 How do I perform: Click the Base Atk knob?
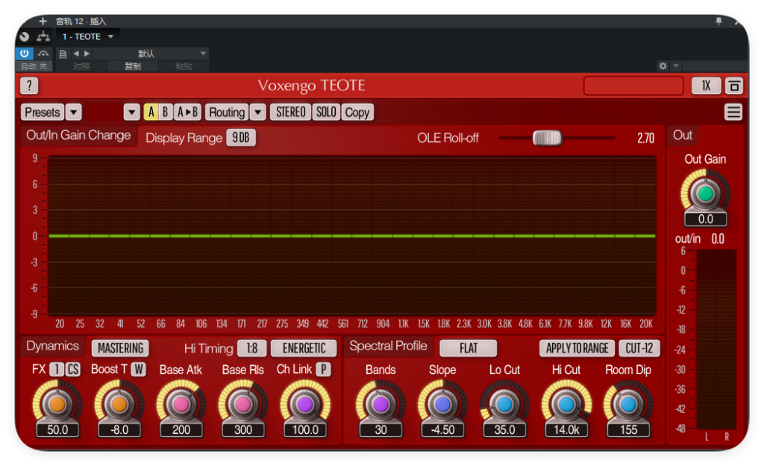pyautogui.click(x=181, y=404)
